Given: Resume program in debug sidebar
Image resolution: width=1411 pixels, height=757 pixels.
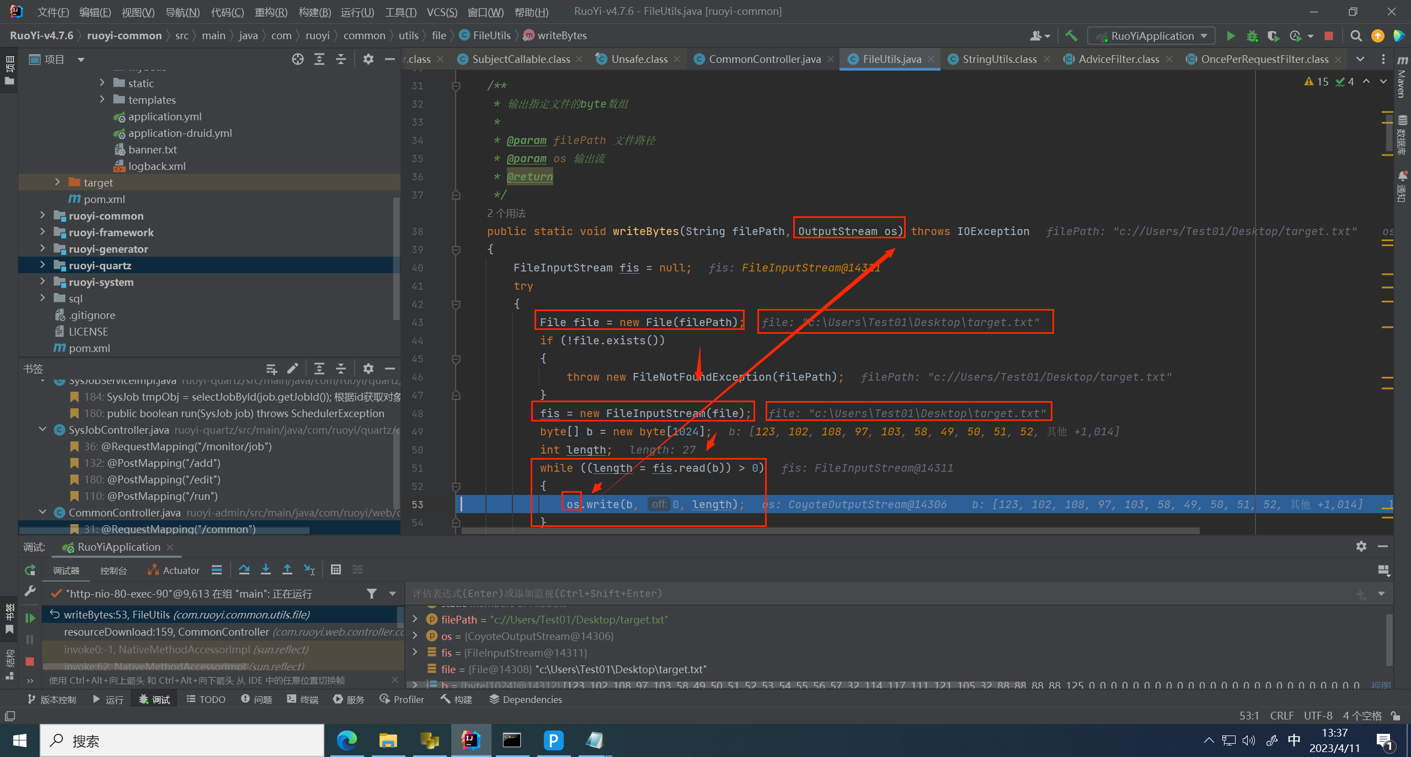Looking at the screenshot, I should 30,618.
